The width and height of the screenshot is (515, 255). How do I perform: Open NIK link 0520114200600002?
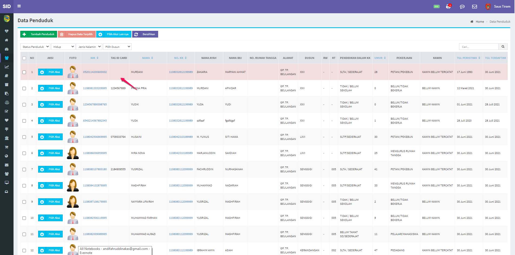[x=95, y=72]
